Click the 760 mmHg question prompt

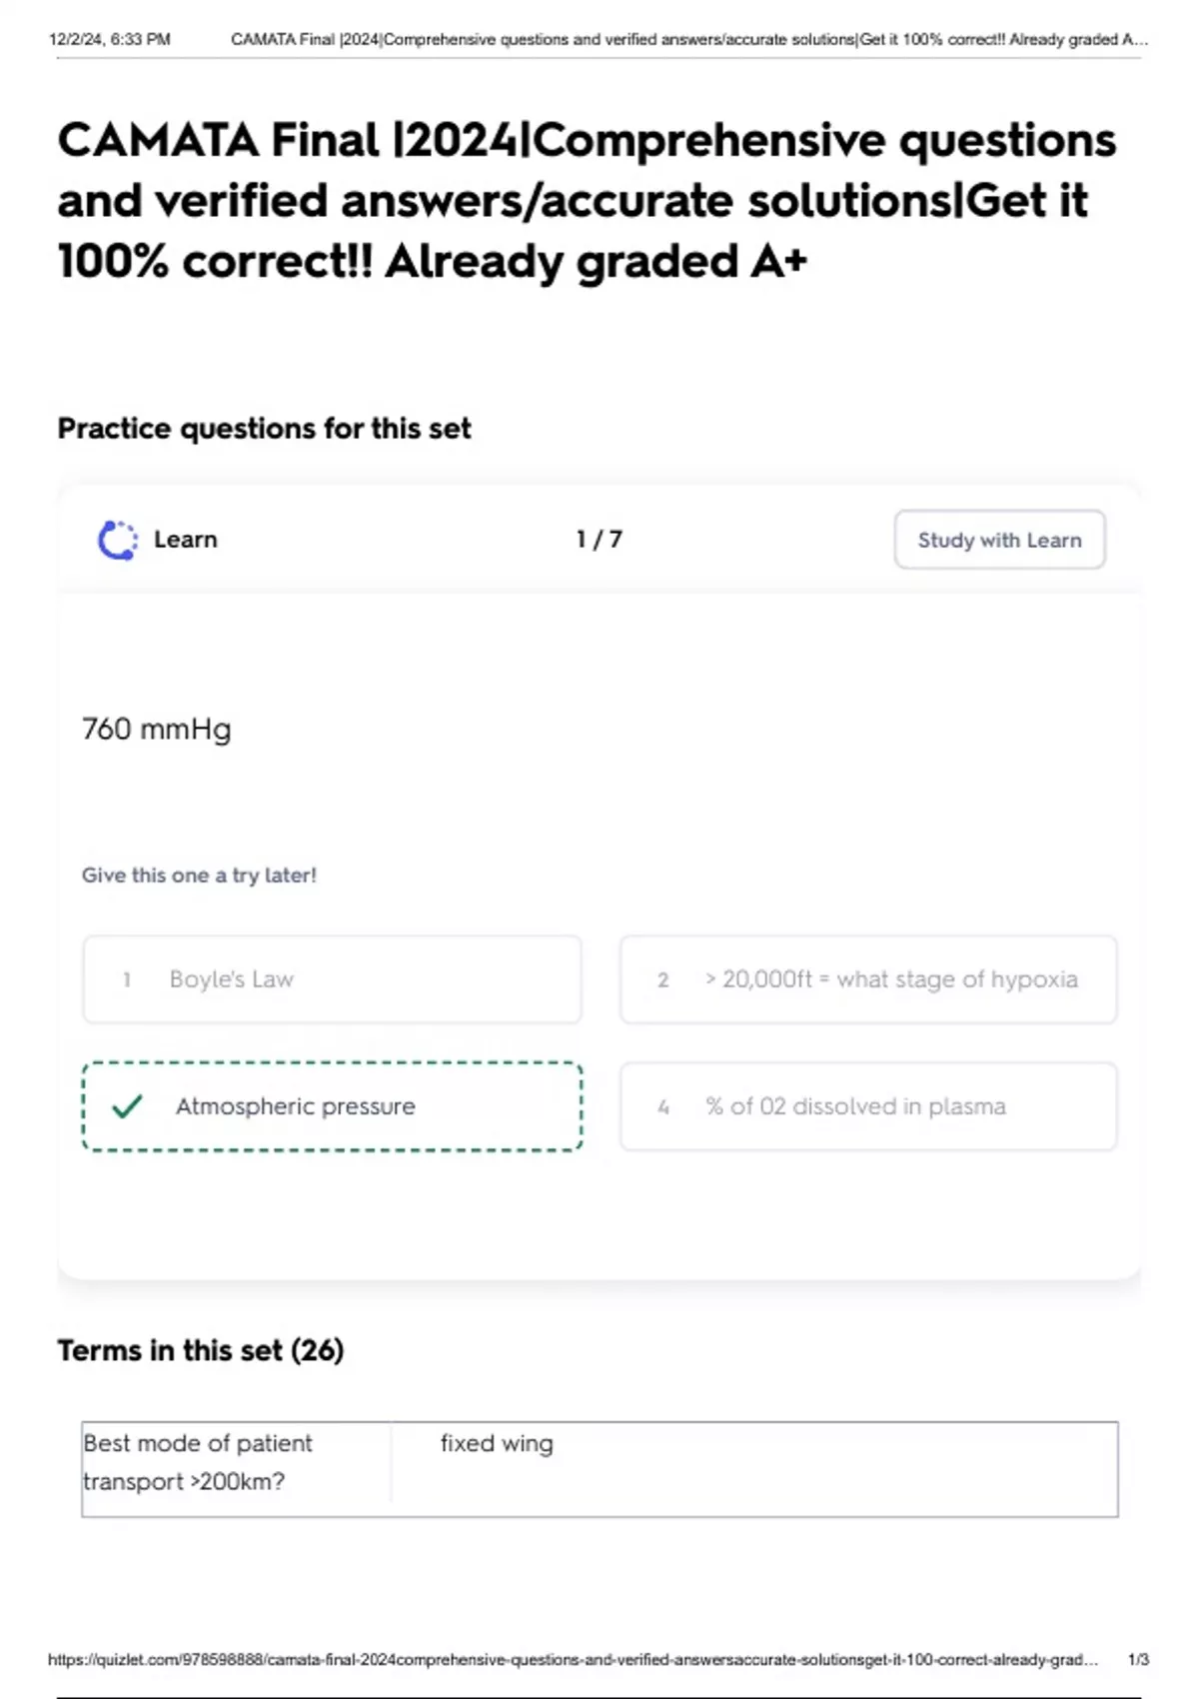[157, 729]
